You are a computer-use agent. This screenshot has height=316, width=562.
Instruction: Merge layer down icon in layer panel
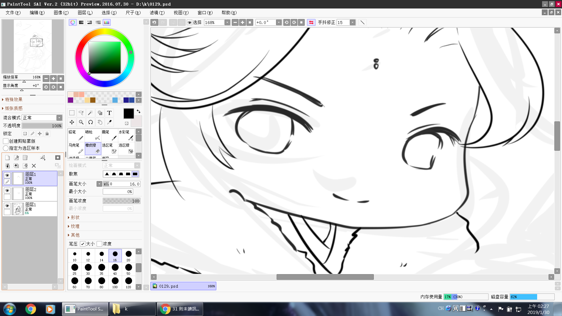7,166
